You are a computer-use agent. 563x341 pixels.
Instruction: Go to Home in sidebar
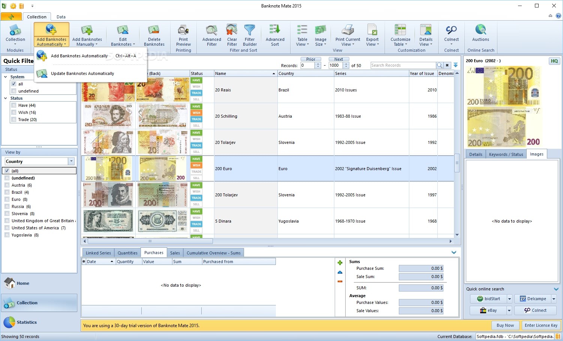[x=39, y=283]
